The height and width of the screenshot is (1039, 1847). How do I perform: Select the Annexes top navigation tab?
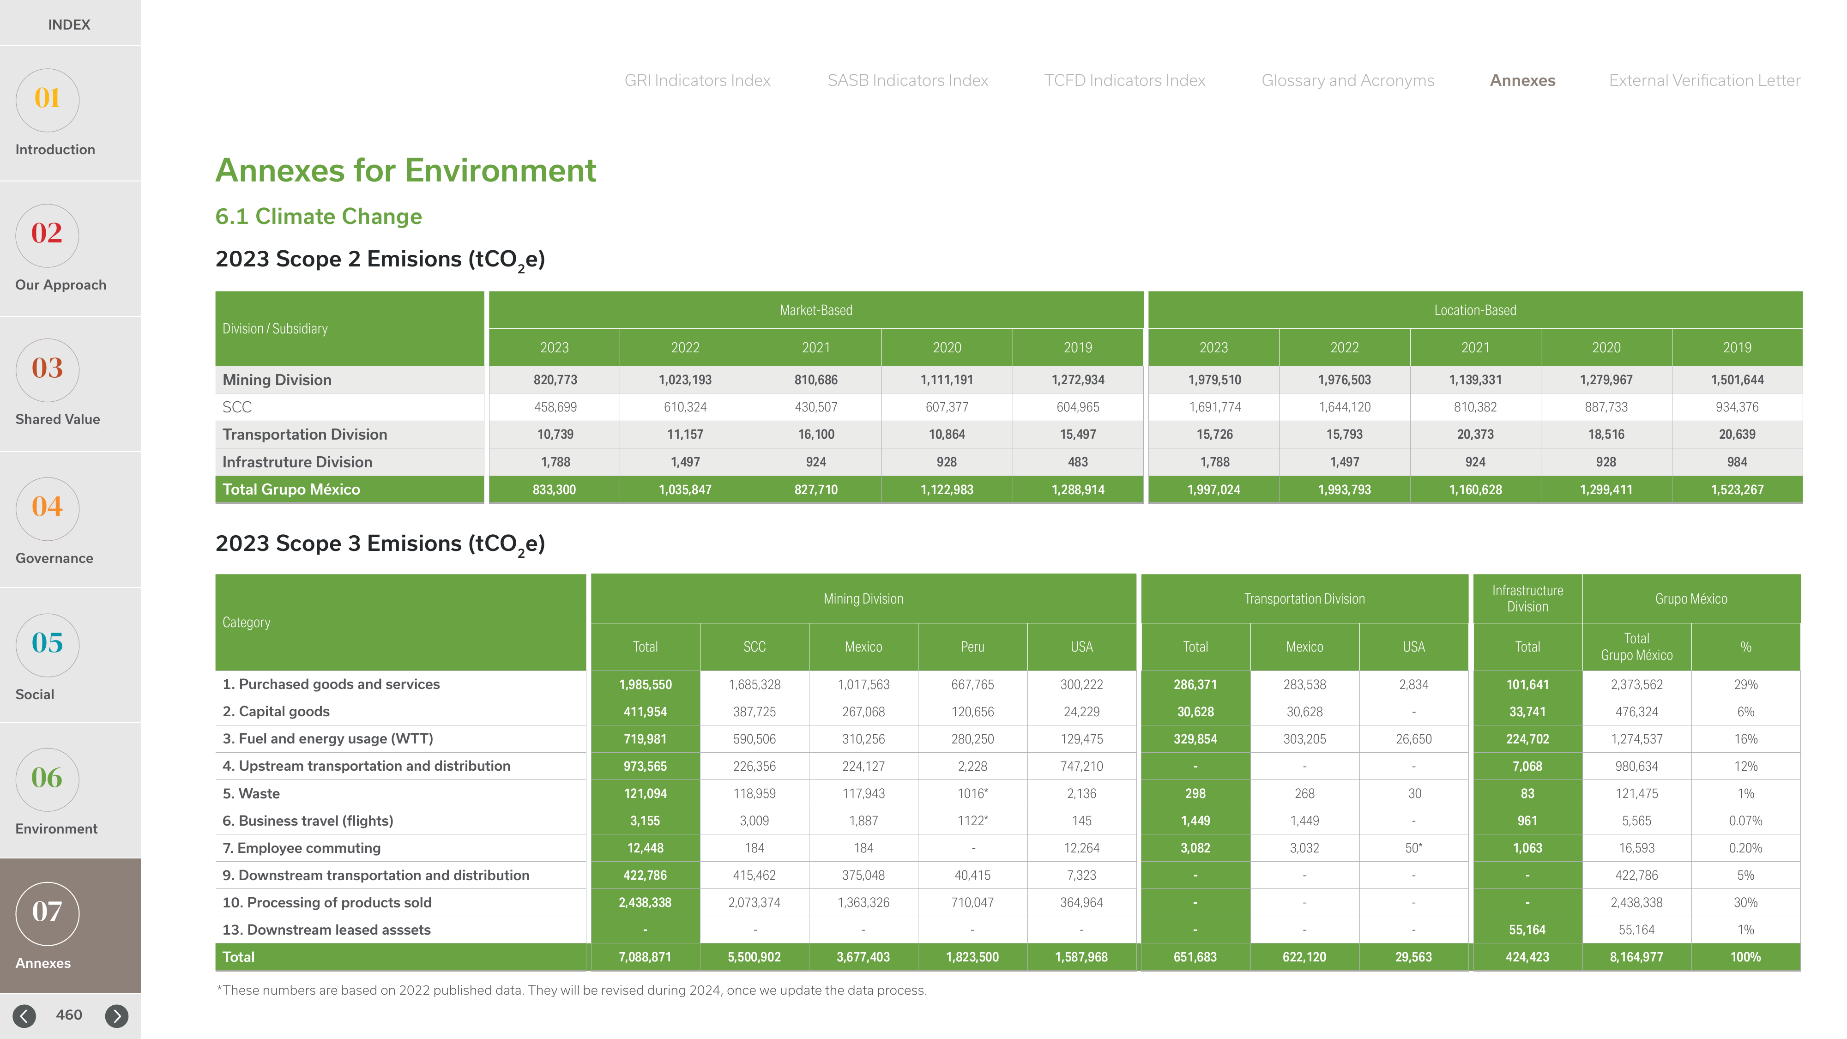click(x=1522, y=80)
